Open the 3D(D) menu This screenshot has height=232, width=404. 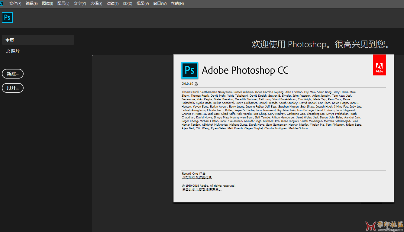(x=128, y=4)
